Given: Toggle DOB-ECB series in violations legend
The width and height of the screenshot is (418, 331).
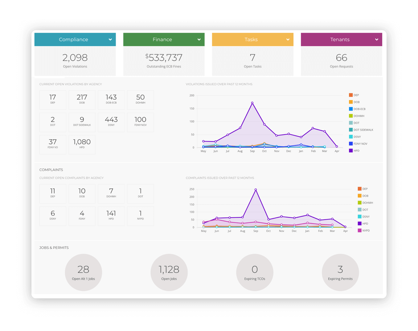Looking at the screenshot, I should 359,109.
